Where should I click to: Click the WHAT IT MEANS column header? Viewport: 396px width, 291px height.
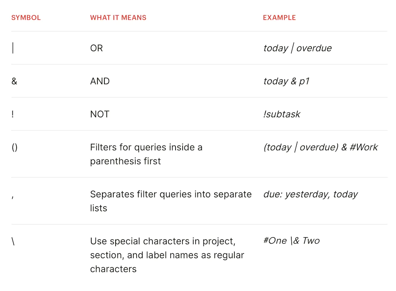click(x=118, y=18)
